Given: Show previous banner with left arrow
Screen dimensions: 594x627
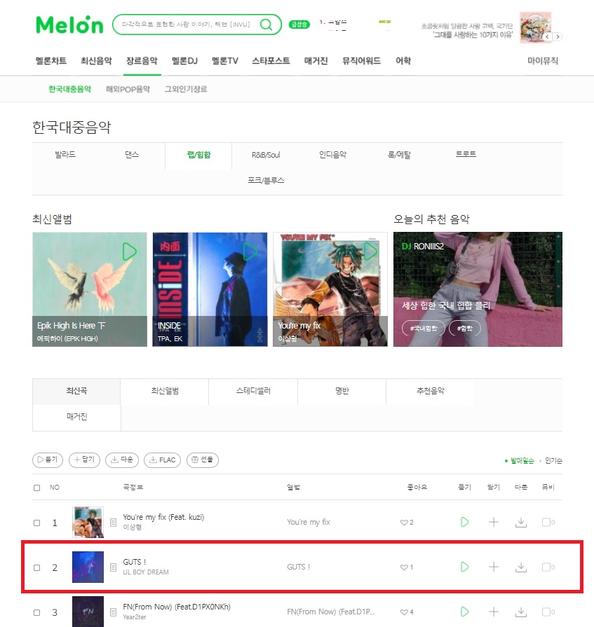Looking at the screenshot, I should [x=547, y=37].
